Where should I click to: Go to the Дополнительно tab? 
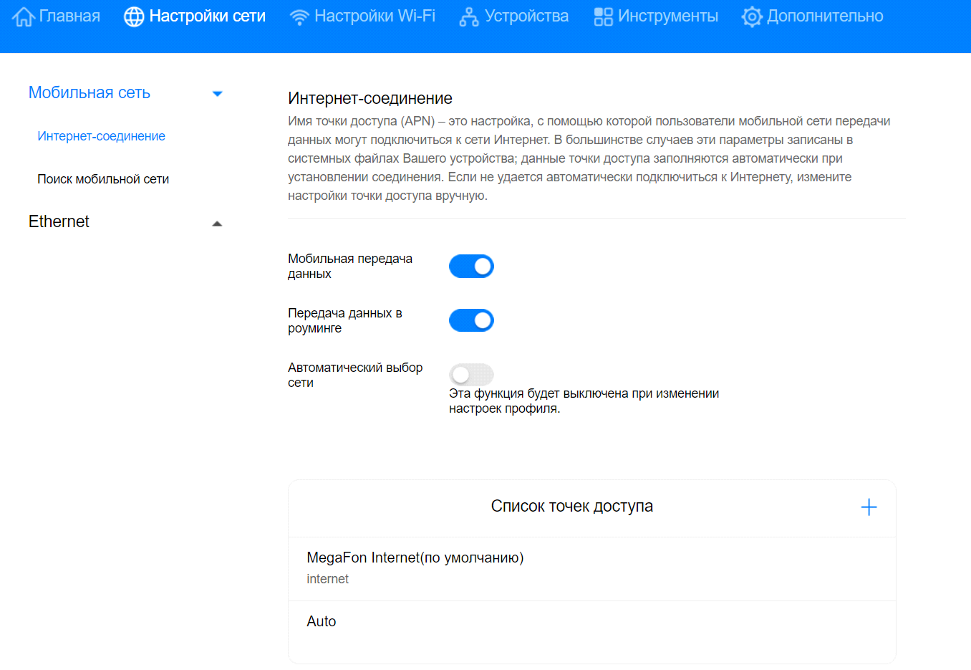point(825,16)
